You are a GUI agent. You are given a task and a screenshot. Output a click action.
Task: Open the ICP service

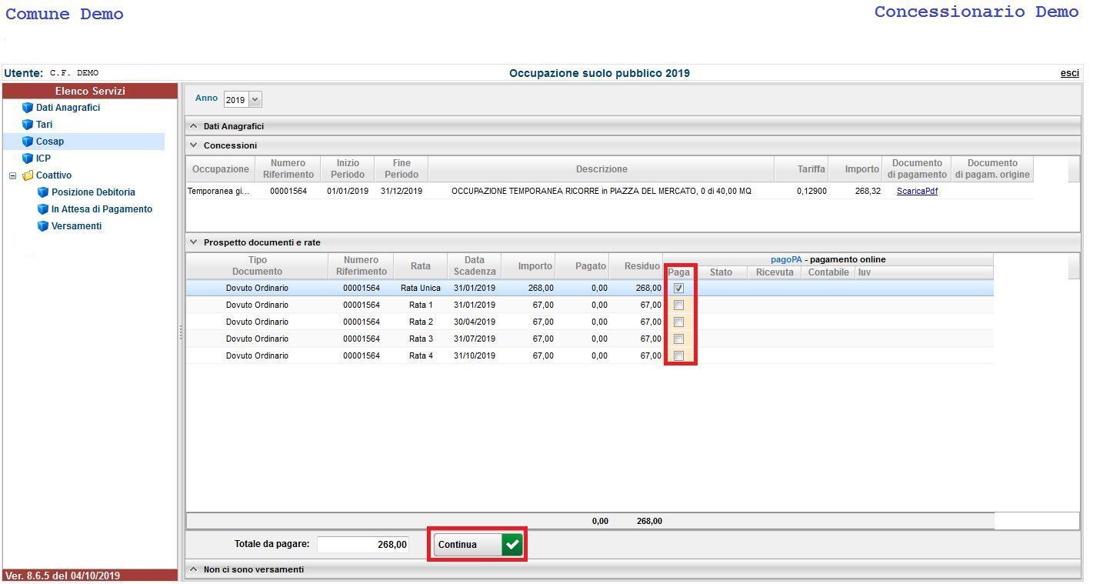coord(43,159)
